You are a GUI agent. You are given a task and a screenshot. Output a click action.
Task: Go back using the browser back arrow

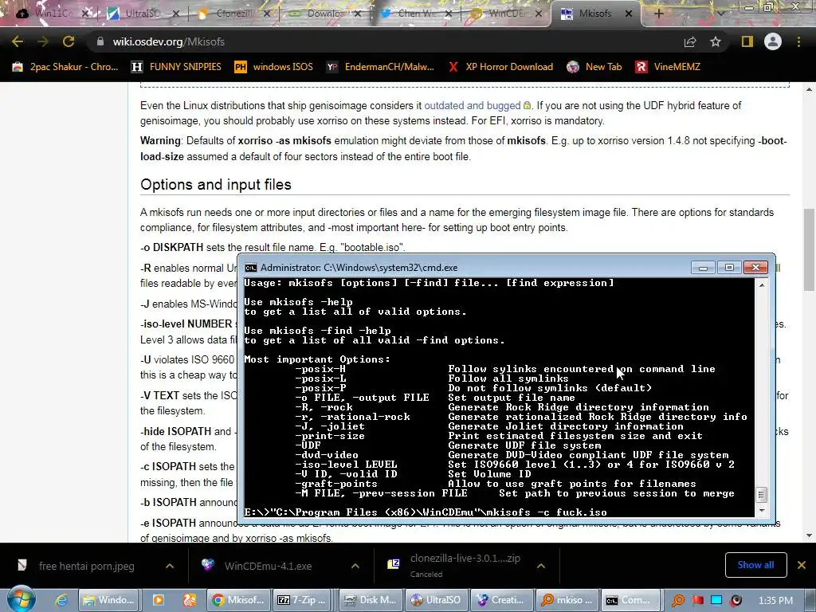[x=18, y=41]
